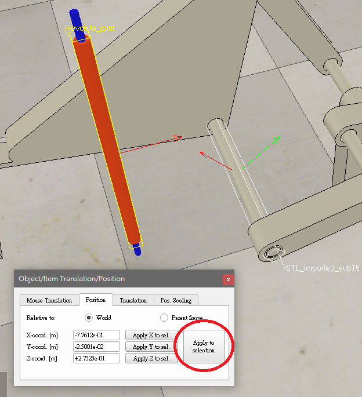Image resolution: width=362 pixels, height=397 pixels.
Task: Click Apply Y to sel. button
Action: tap(151, 347)
